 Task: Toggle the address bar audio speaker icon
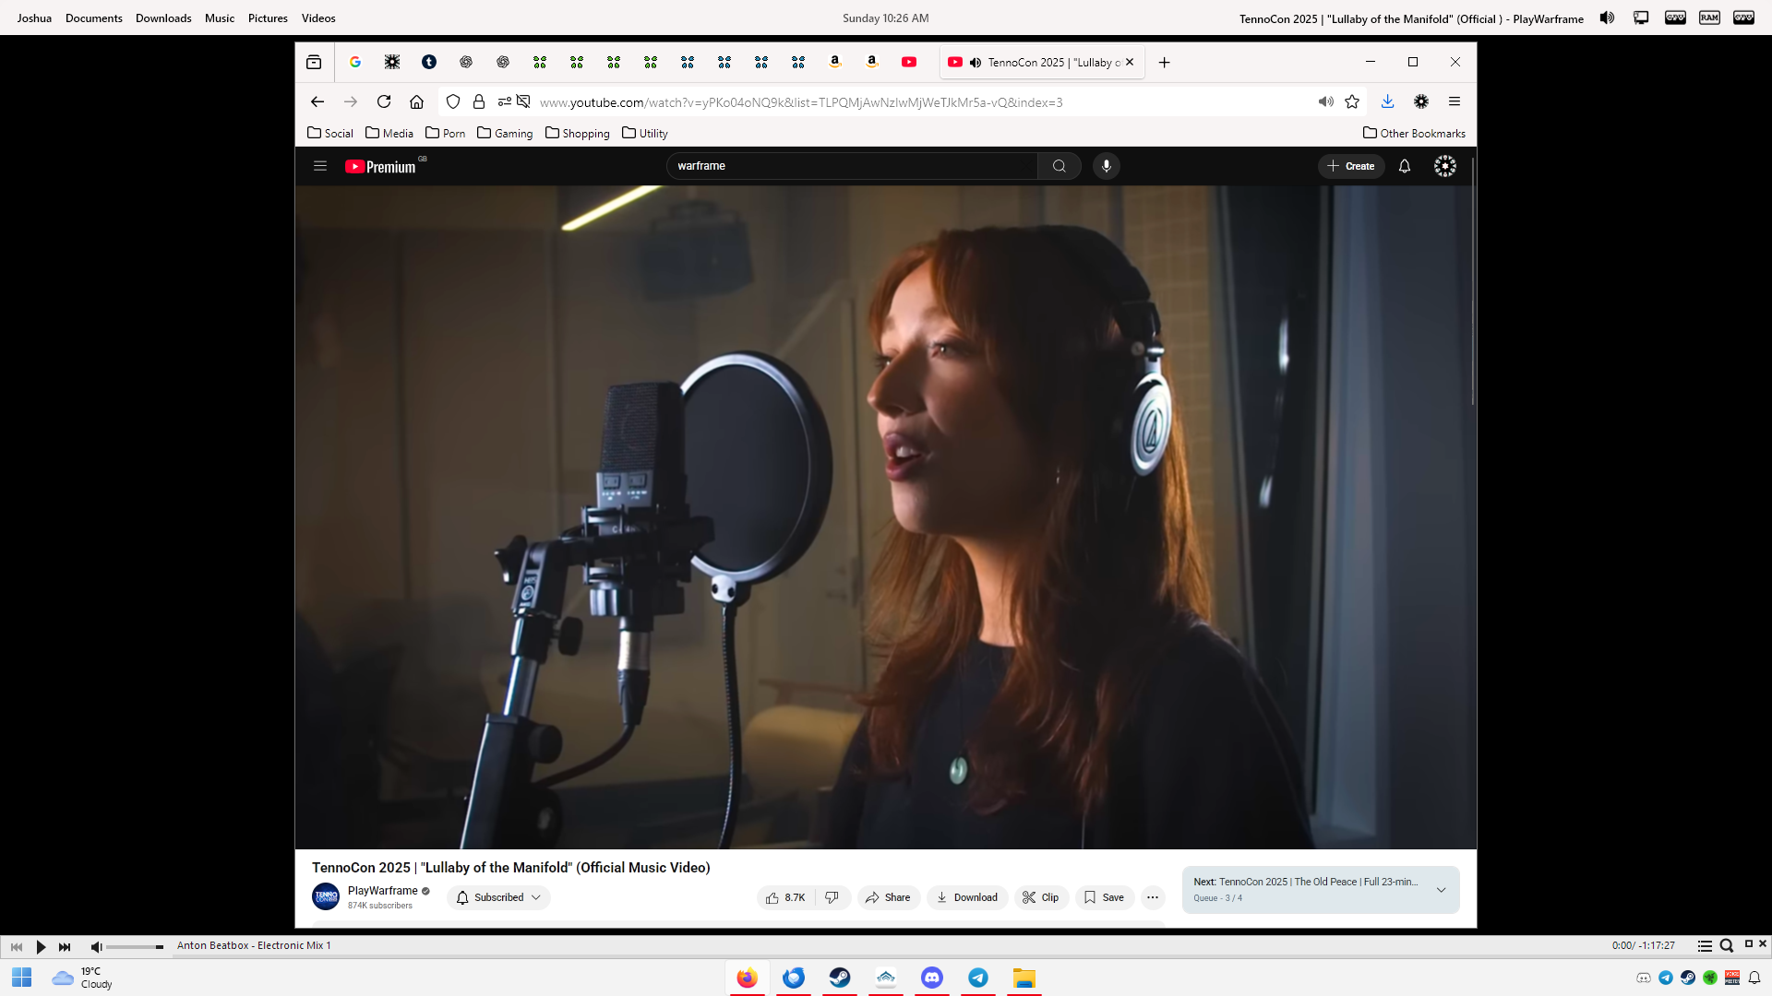click(1326, 101)
